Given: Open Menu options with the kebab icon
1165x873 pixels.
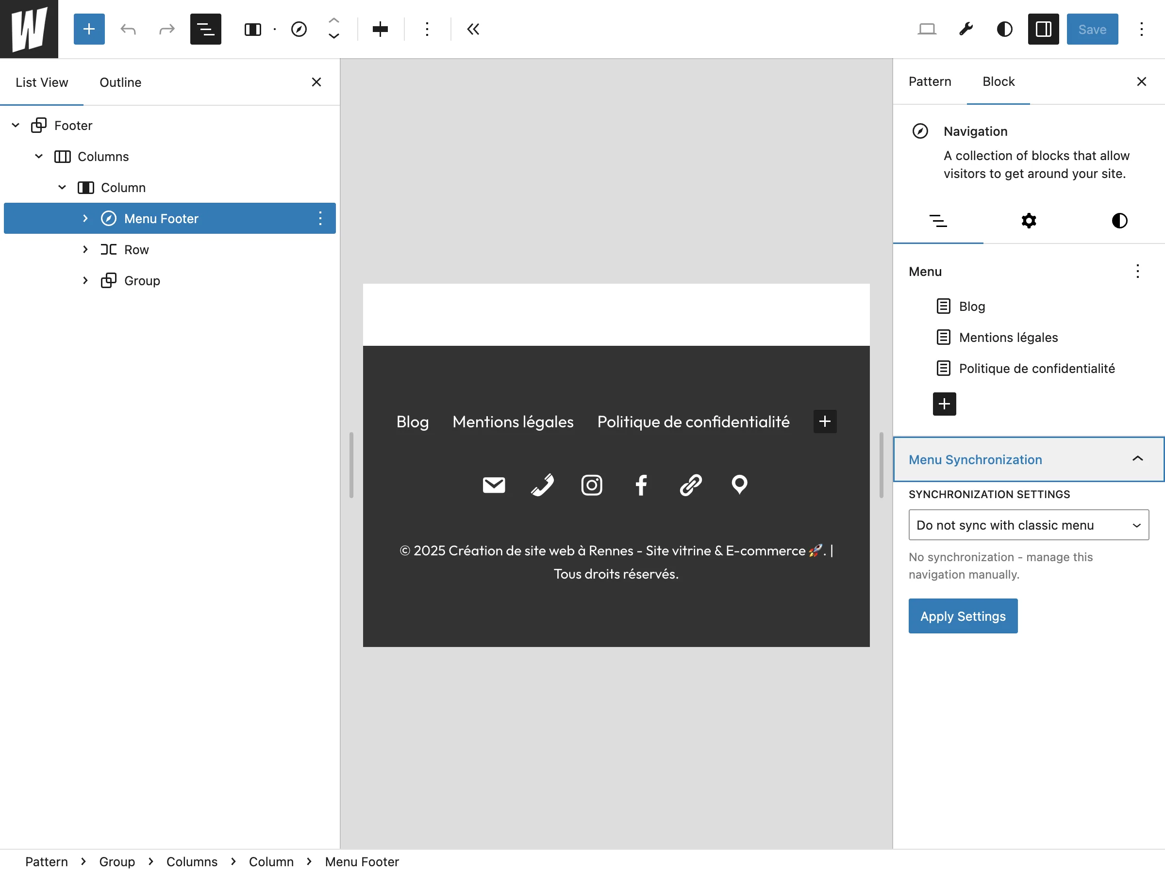Looking at the screenshot, I should [1137, 271].
